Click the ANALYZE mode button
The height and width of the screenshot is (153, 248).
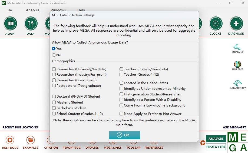coord(216,139)
